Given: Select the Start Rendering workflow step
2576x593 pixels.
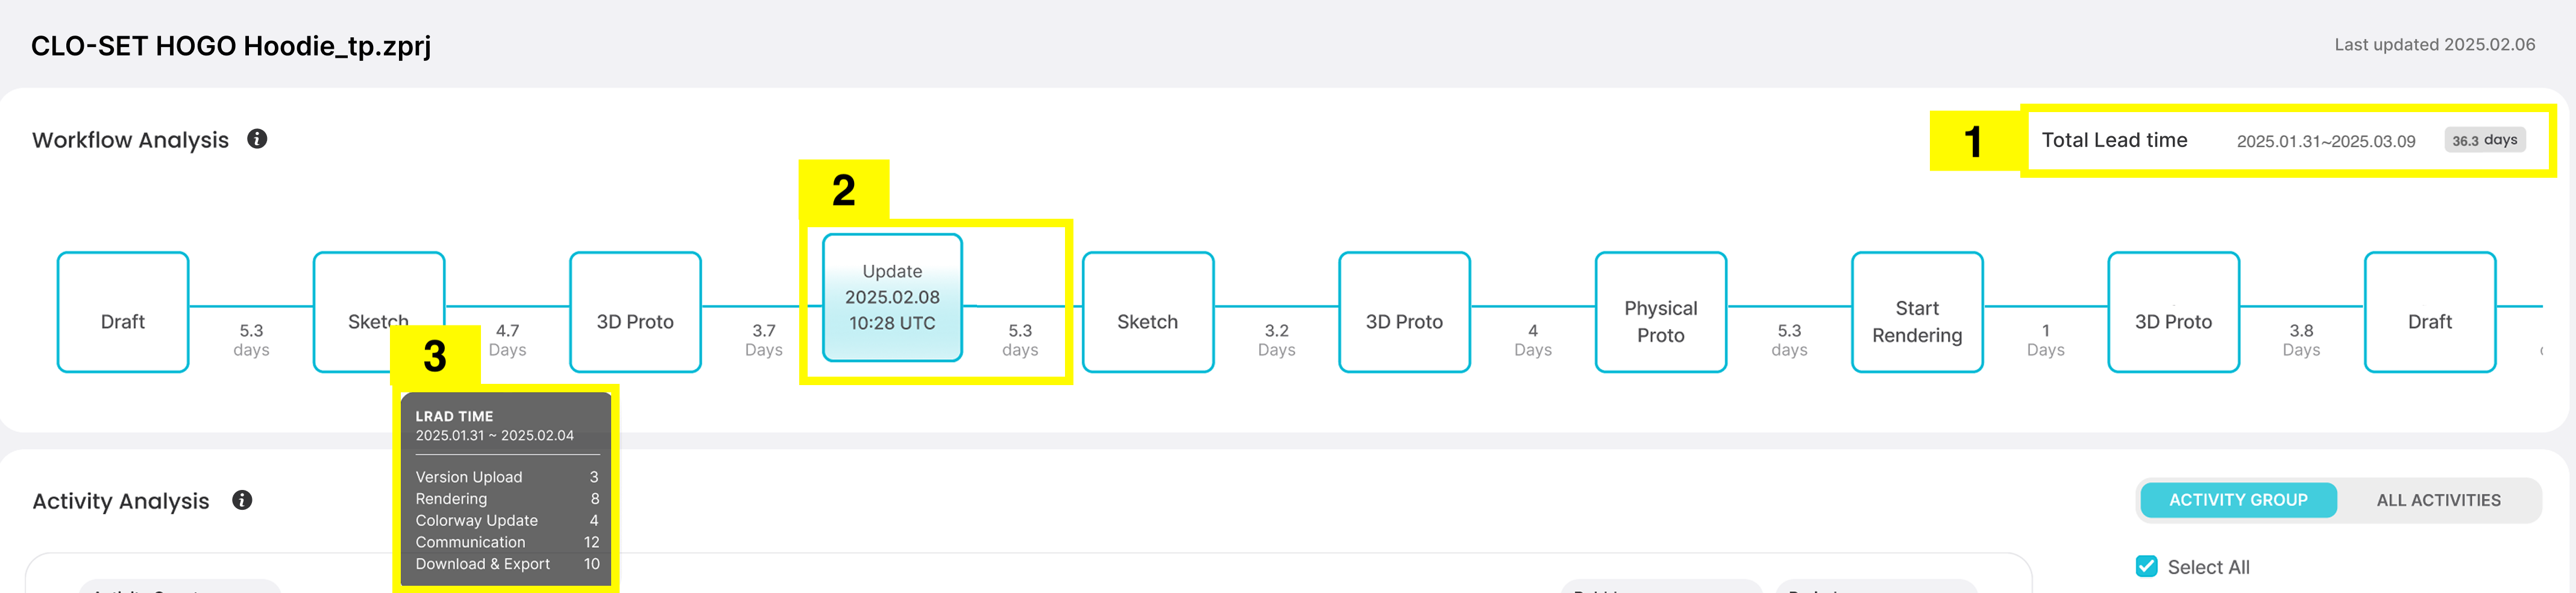Looking at the screenshot, I should 1917,312.
